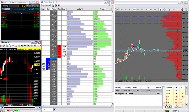Click the Volume column header in Price Ladder
189x112 pixels.
coord(80,9)
